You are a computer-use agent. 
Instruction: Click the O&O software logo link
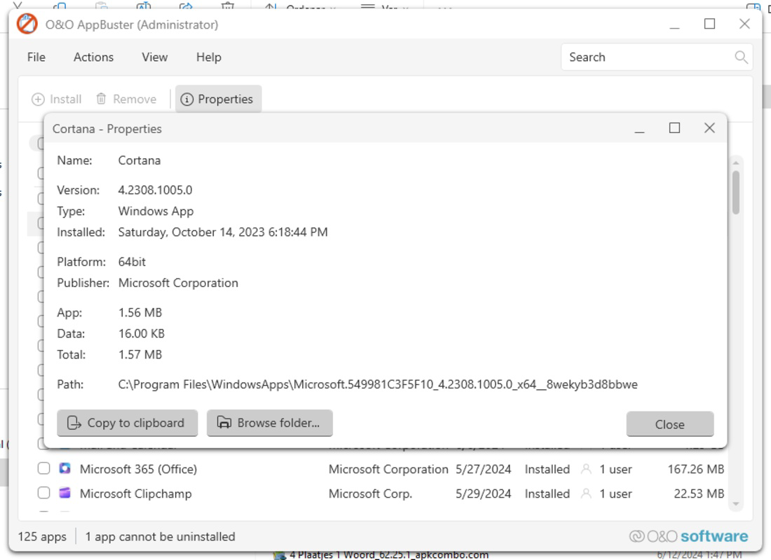point(688,536)
